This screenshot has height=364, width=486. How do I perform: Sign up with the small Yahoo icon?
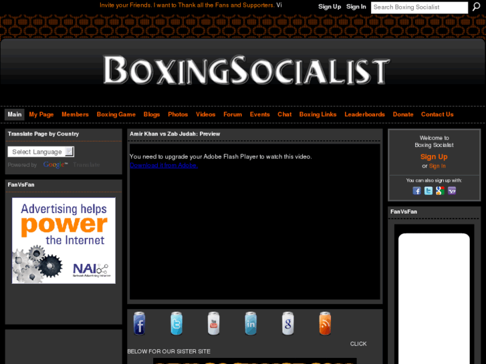452,190
